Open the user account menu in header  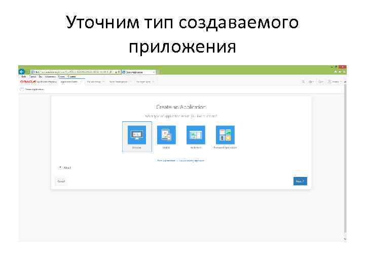click(x=335, y=82)
